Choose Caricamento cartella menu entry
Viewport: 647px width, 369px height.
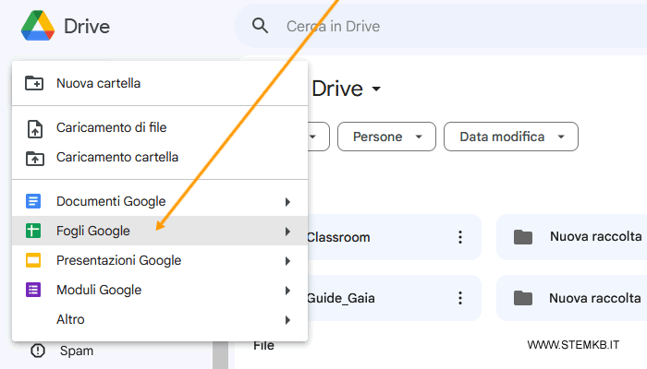pyautogui.click(x=117, y=157)
